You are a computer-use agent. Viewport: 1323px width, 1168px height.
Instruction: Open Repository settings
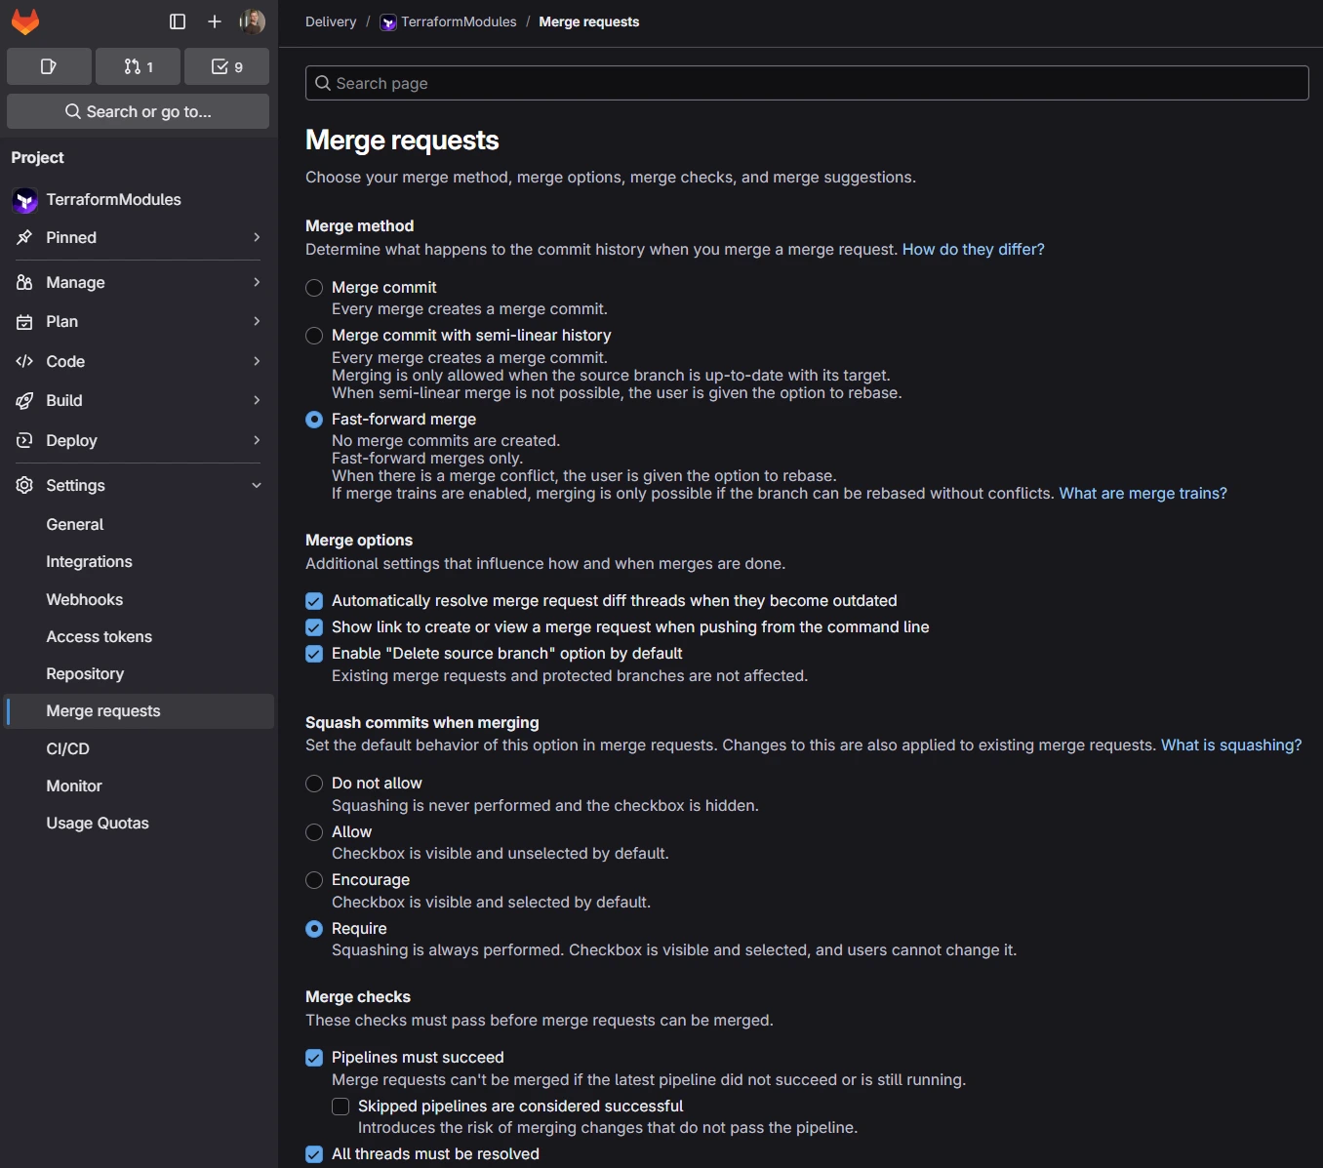pyautogui.click(x=140, y=673)
